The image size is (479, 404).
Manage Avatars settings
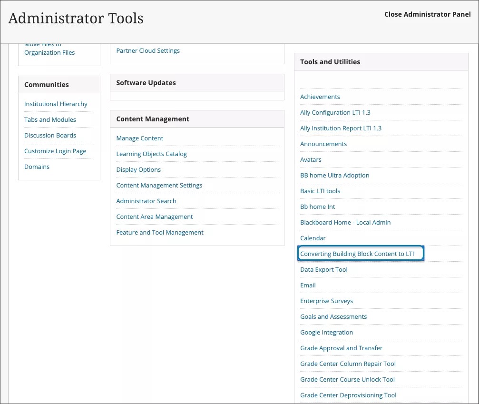tap(311, 159)
